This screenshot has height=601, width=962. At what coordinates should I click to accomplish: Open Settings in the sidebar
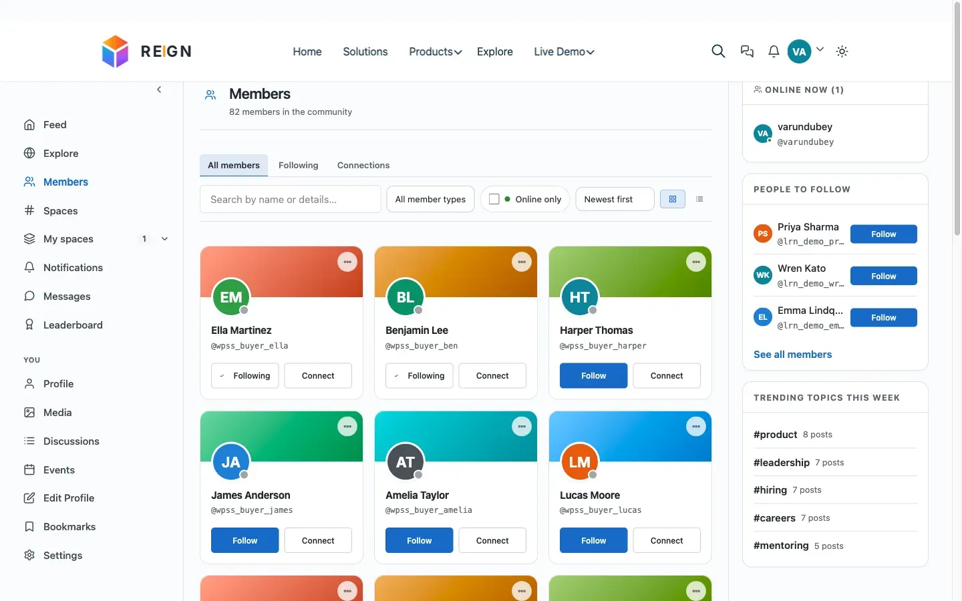click(63, 556)
